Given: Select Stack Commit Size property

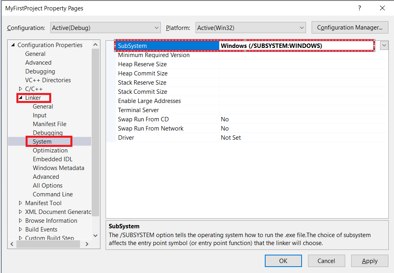Looking at the screenshot, I should [142, 92].
